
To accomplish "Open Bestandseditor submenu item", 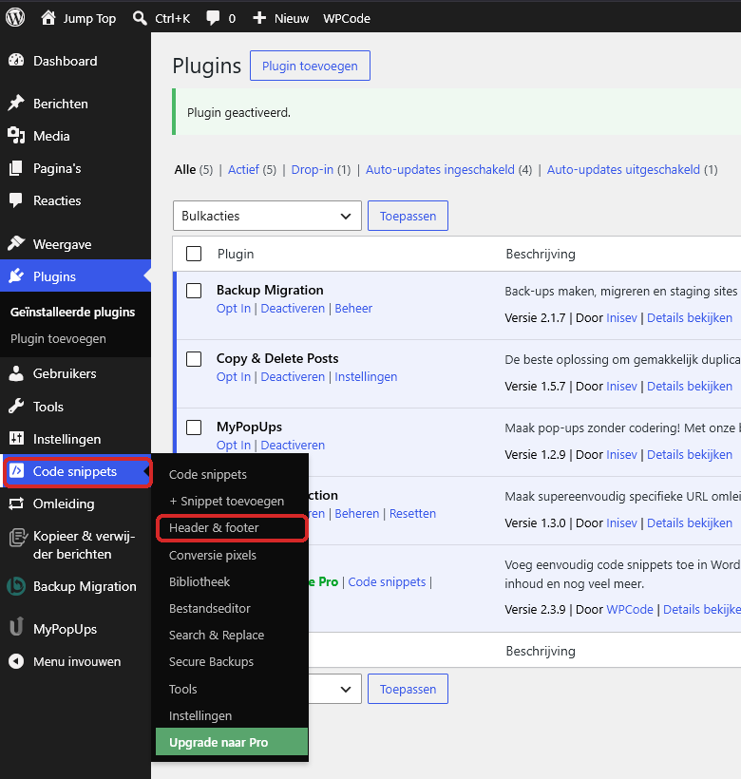I will (210, 608).
